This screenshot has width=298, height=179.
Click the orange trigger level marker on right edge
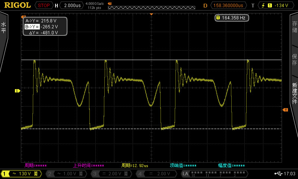pyautogui.click(x=285, y=110)
